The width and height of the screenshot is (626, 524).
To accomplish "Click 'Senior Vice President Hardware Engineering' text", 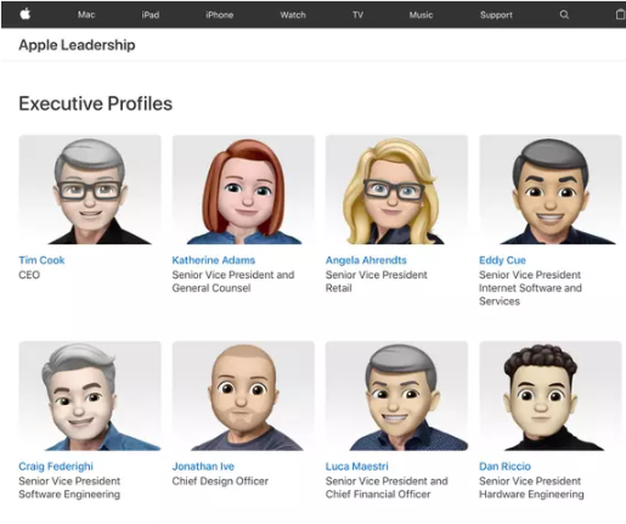I will [x=531, y=487].
